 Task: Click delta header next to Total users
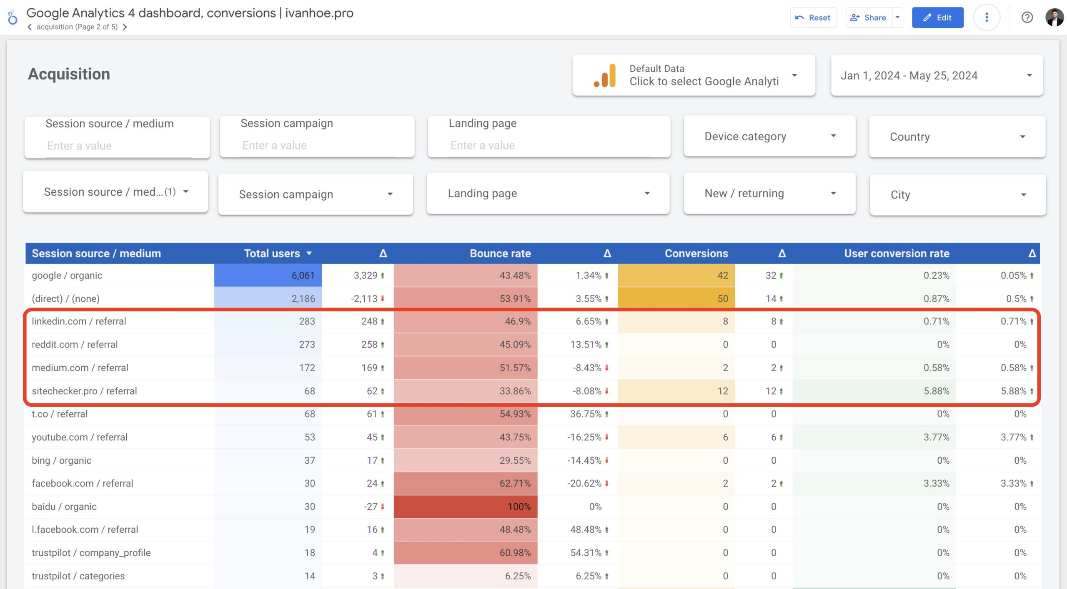point(383,253)
